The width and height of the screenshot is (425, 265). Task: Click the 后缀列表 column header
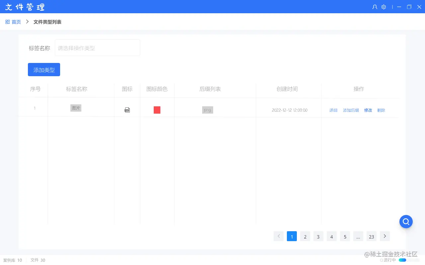pyautogui.click(x=210, y=89)
